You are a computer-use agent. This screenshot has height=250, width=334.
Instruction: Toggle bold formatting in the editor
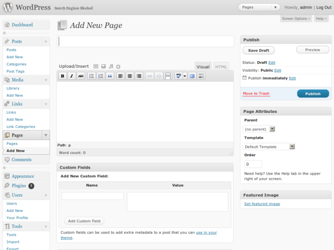tap(63, 76)
